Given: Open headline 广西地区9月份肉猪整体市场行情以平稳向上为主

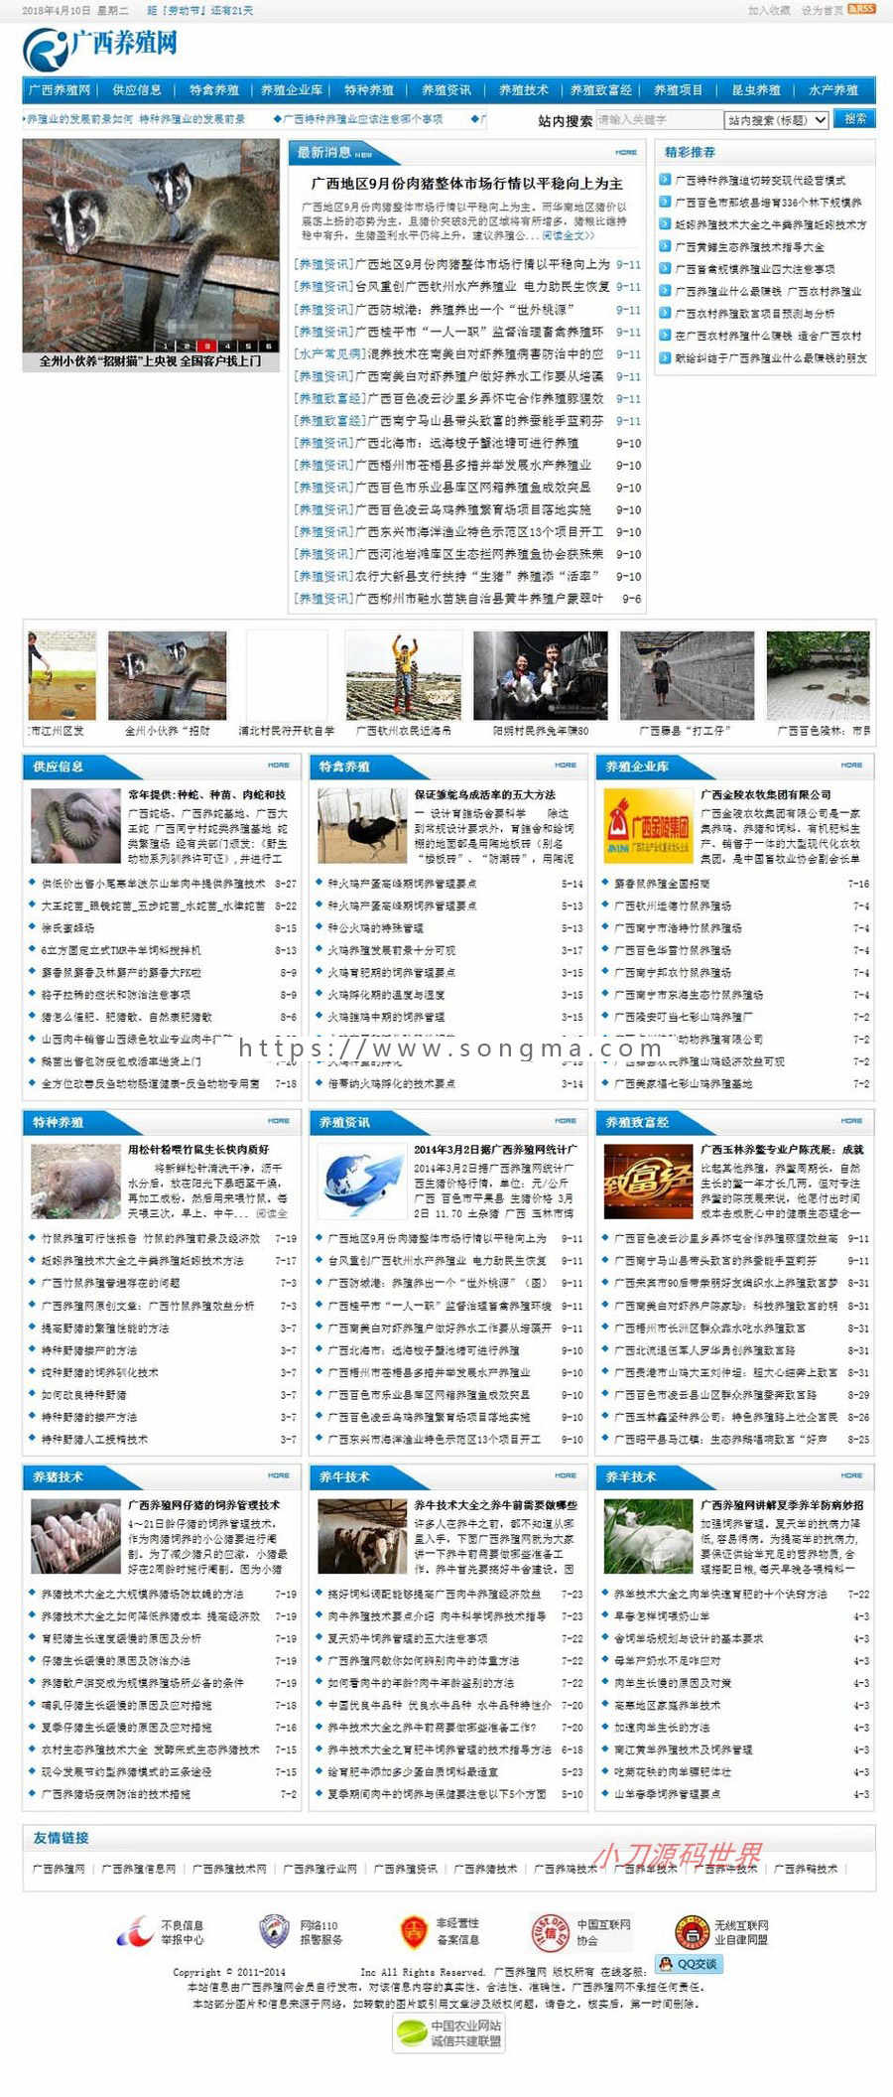Looking at the screenshot, I should coord(467,184).
